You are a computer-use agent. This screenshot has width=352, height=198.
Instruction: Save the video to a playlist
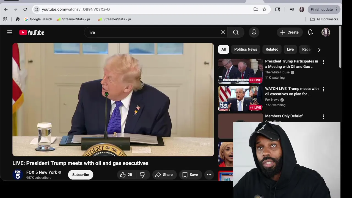point(190,175)
